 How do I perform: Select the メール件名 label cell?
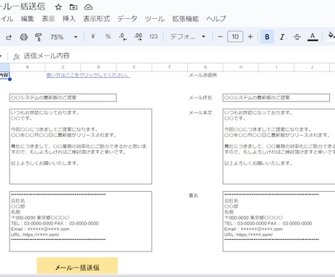tap(200, 98)
